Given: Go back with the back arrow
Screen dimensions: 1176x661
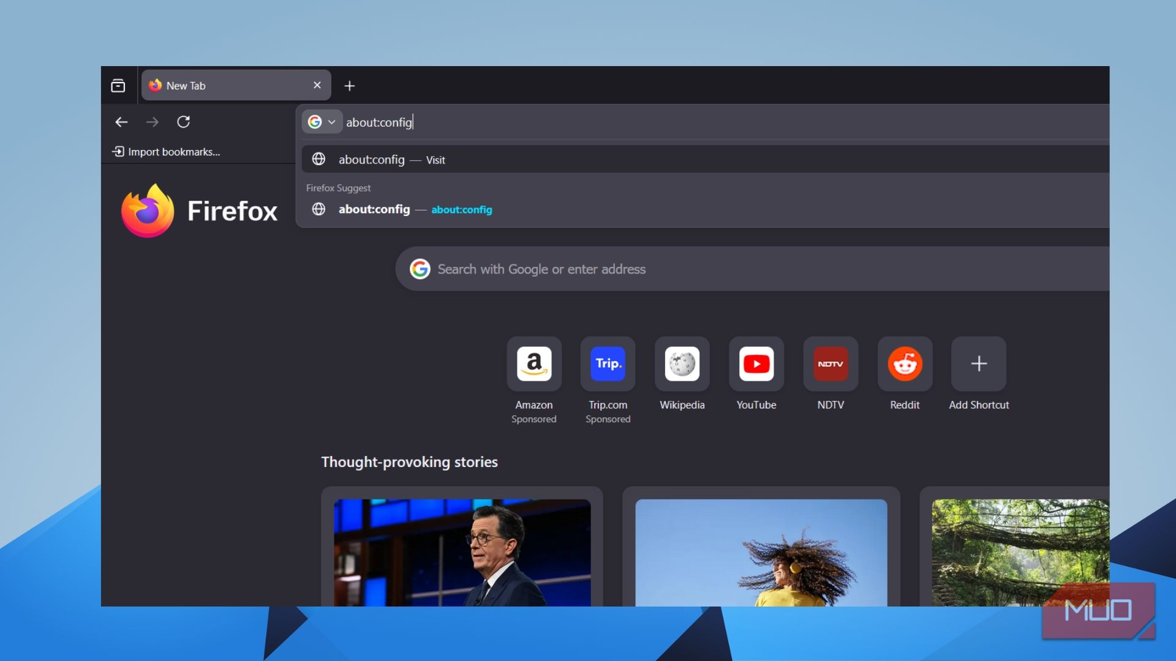Looking at the screenshot, I should pos(121,122).
